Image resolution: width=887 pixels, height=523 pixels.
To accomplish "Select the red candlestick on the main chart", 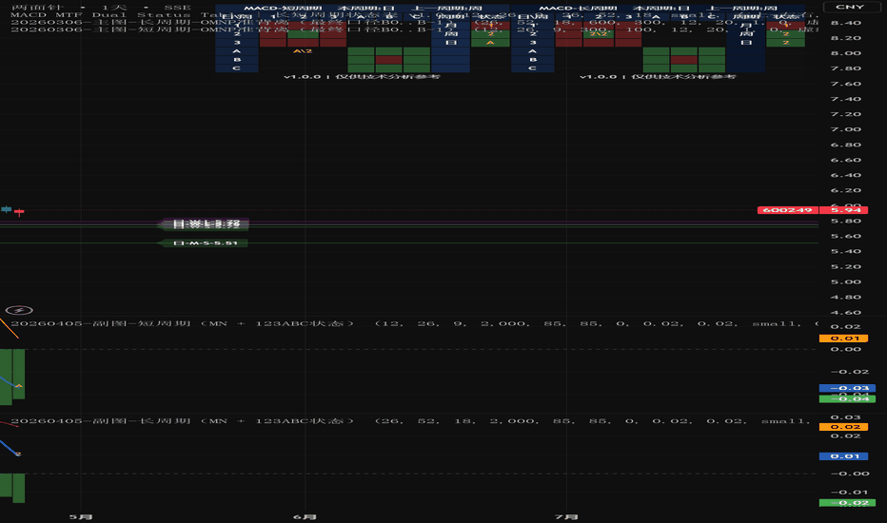I will (19, 212).
